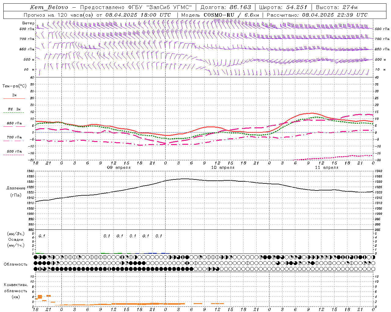Click the latitude value 54.251
The width and height of the screenshot is (391, 312).
tap(297, 7)
